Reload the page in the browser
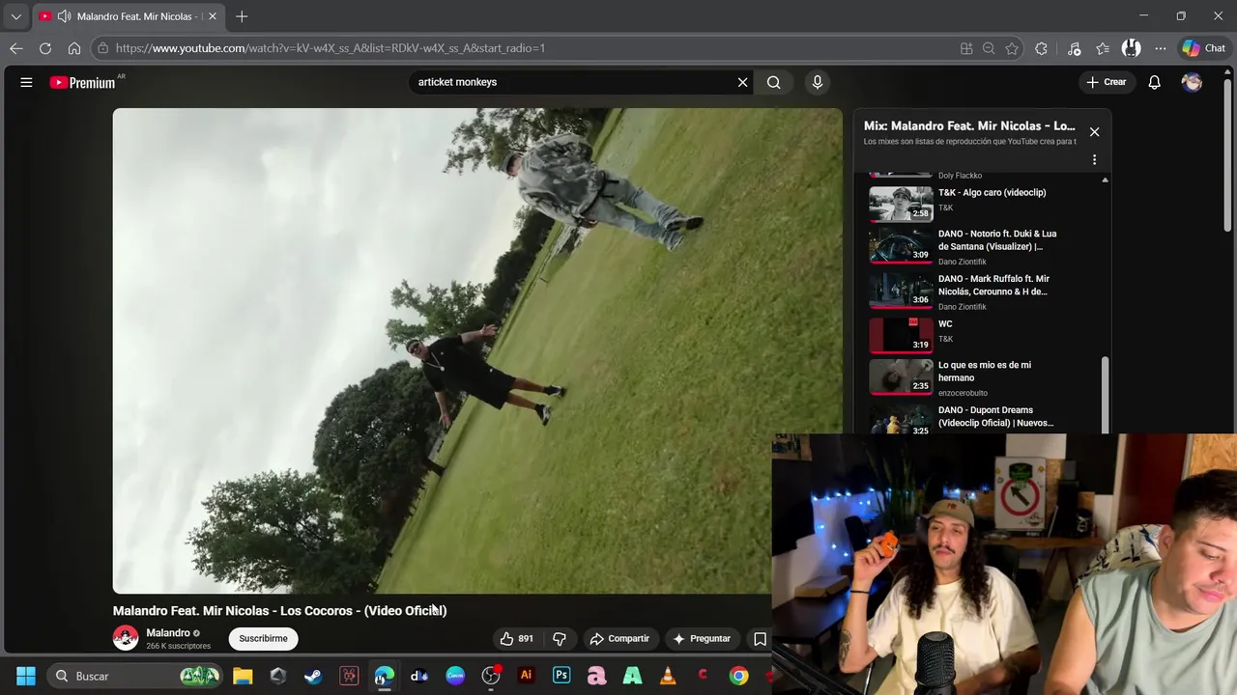This screenshot has height=695, width=1237. point(45,48)
